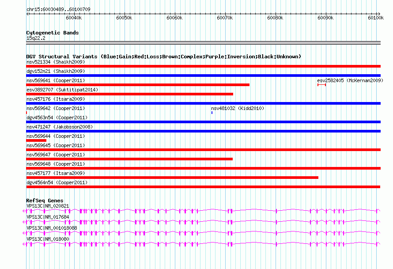Select the blue nsv471247 gain bar
This screenshot has height=269, width=393.
pyautogui.click(x=203, y=131)
